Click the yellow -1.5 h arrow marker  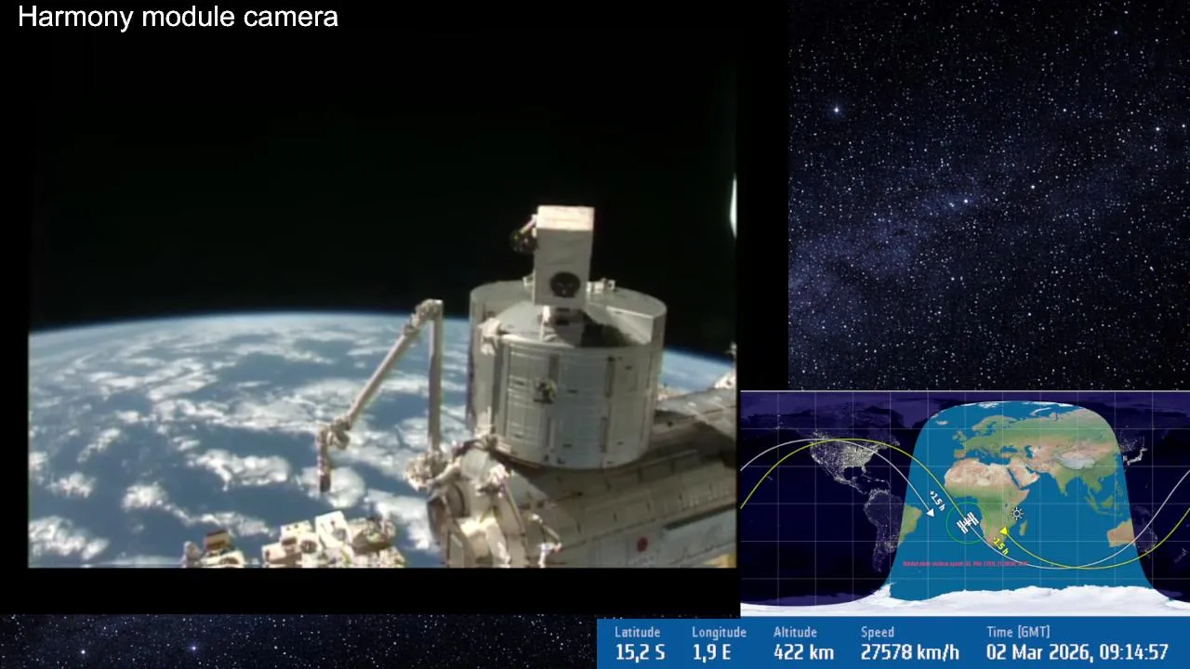click(1004, 531)
